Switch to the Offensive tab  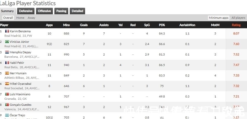click(44, 11)
